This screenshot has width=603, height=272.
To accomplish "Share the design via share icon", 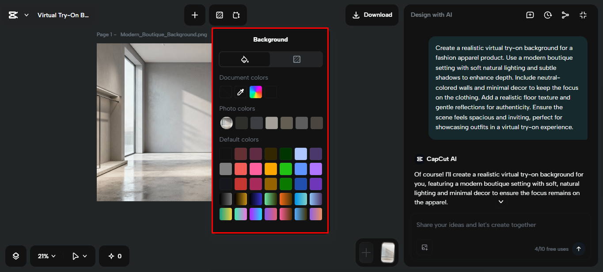I will coord(565,15).
